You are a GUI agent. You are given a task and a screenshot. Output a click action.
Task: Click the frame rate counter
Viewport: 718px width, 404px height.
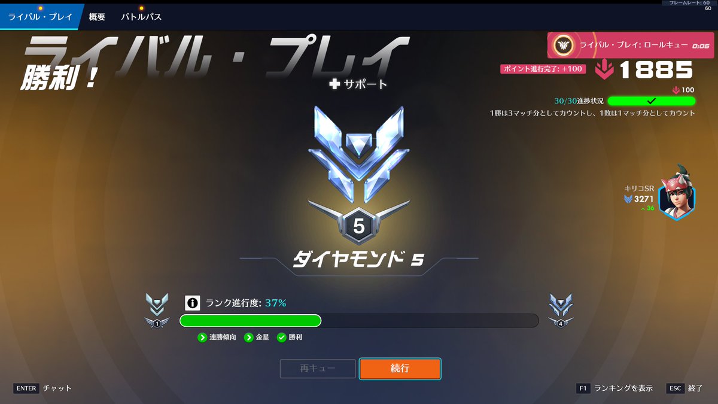pyautogui.click(x=689, y=3)
